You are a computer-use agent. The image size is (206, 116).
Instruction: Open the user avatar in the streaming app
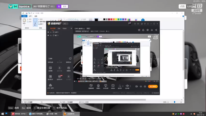[130, 23]
